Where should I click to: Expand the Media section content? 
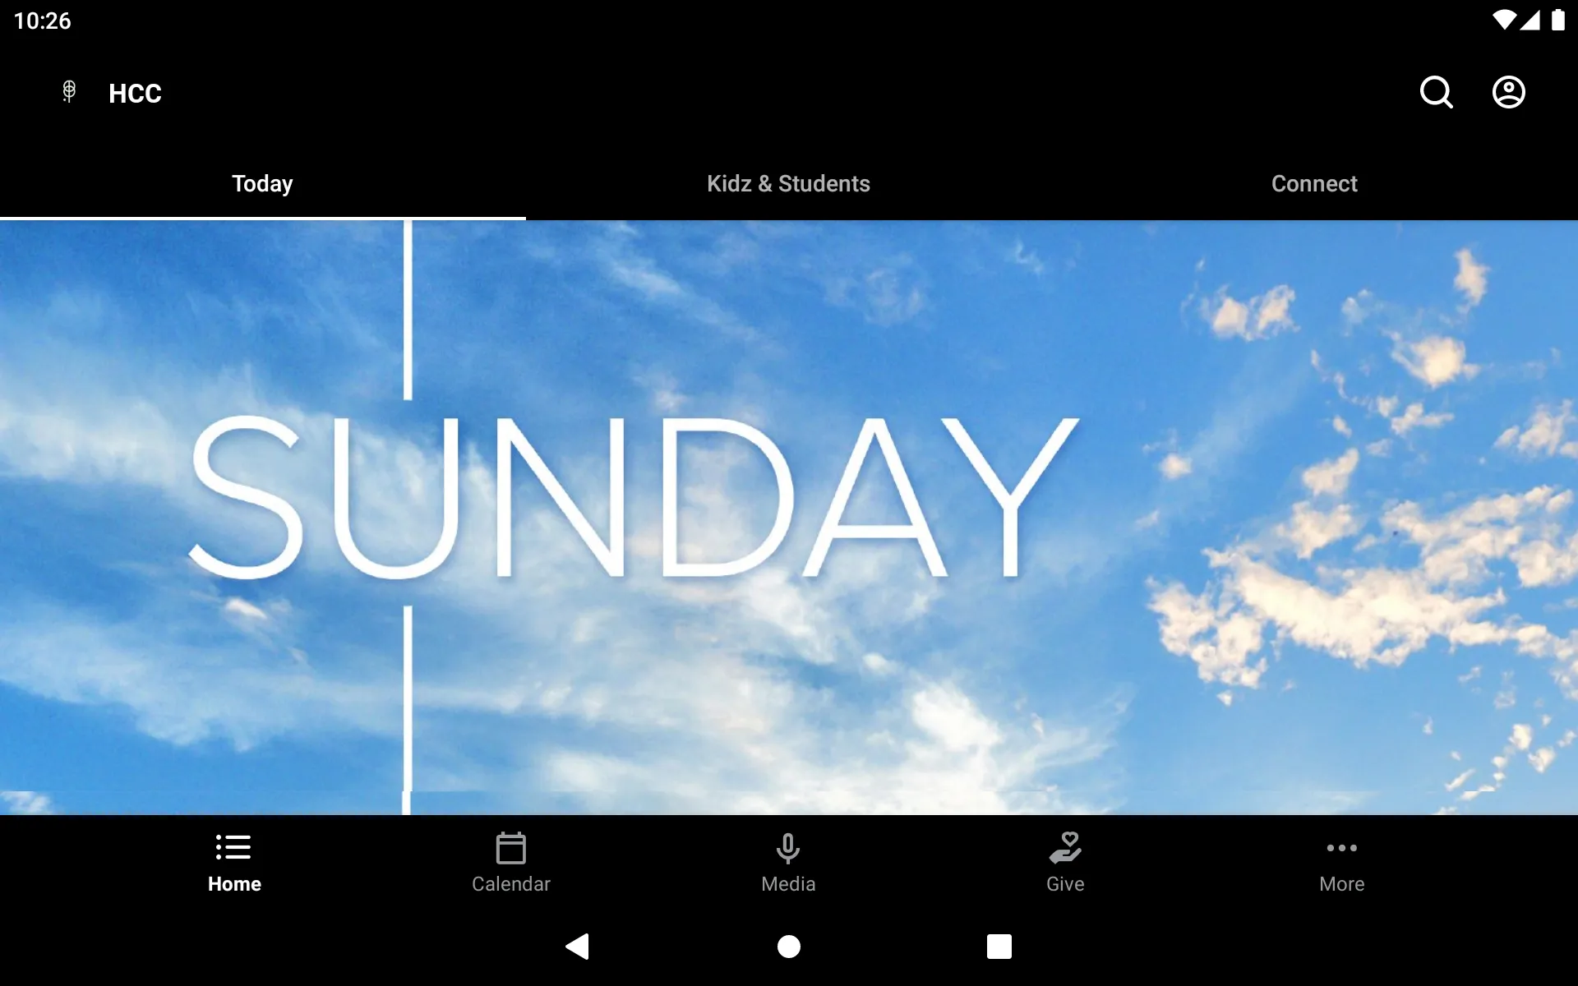788,860
